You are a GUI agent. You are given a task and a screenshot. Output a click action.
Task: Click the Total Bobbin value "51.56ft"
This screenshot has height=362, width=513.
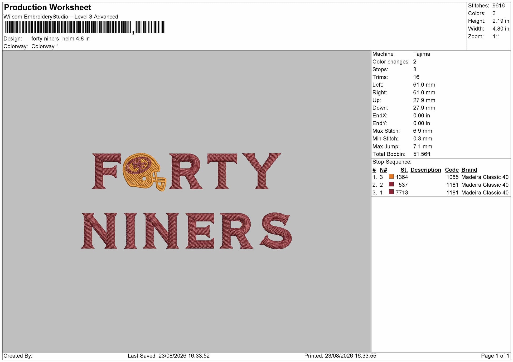point(422,154)
